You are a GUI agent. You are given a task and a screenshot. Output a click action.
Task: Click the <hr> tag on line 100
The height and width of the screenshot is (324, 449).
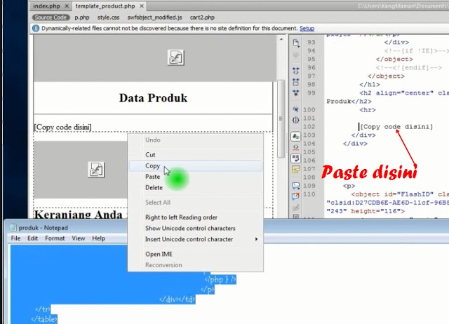(x=368, y=109)
